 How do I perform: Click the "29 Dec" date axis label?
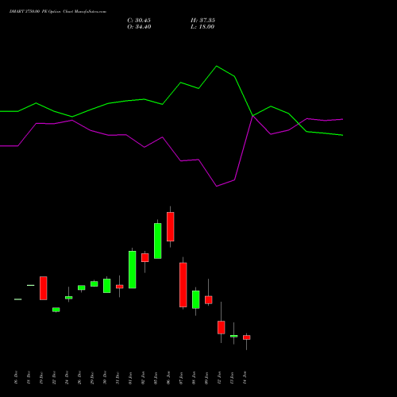(92, 378)
